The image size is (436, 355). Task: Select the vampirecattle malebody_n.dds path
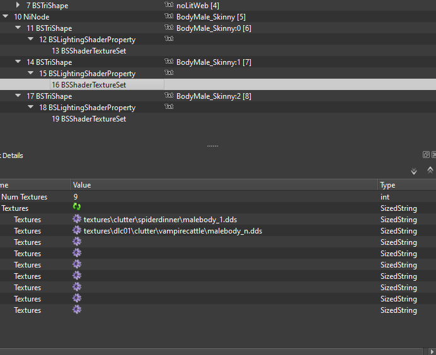click(x=173, y=231)
